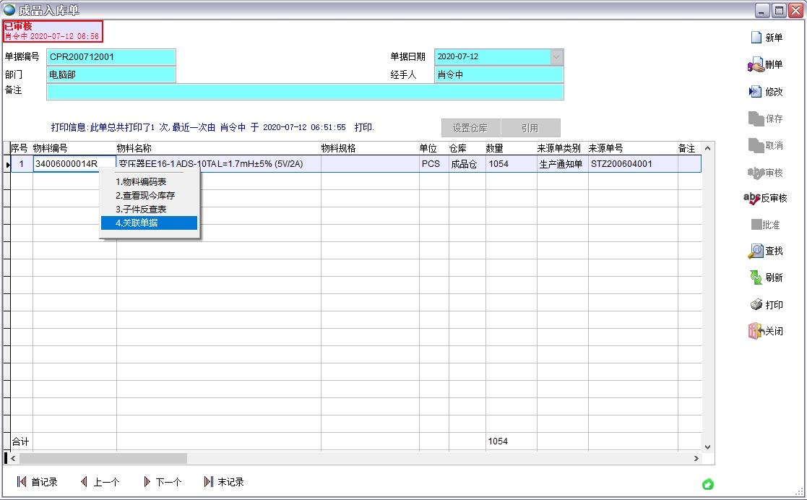Screen dimensions: 807x500
Task: Go to 上一个 (previous record)
Action: tap(100, 482)
